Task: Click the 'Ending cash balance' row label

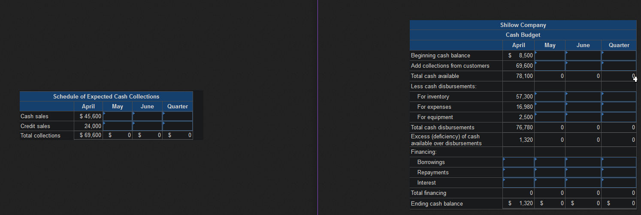Action: 437,203
